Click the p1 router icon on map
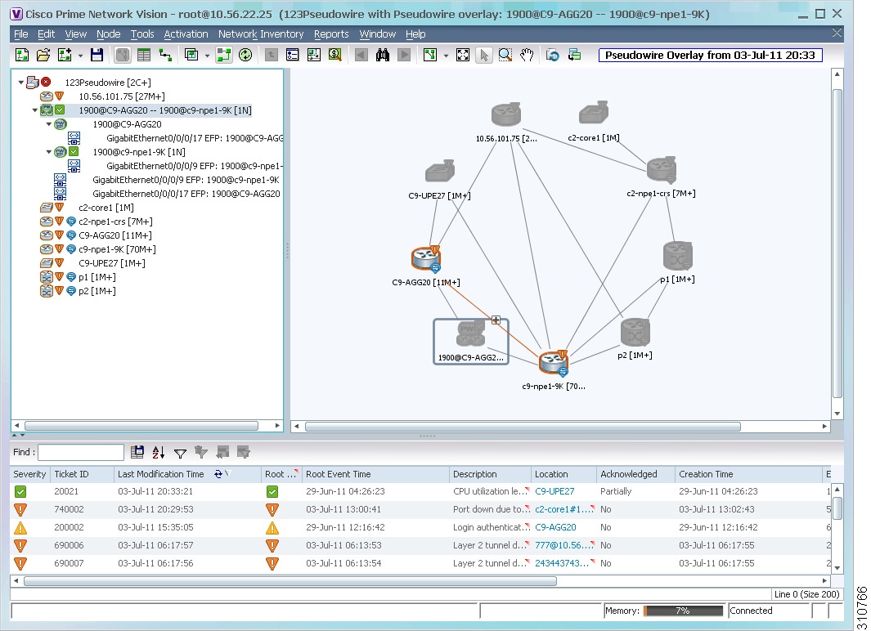The height and width of the screenshot is (631, 871). 678,256
